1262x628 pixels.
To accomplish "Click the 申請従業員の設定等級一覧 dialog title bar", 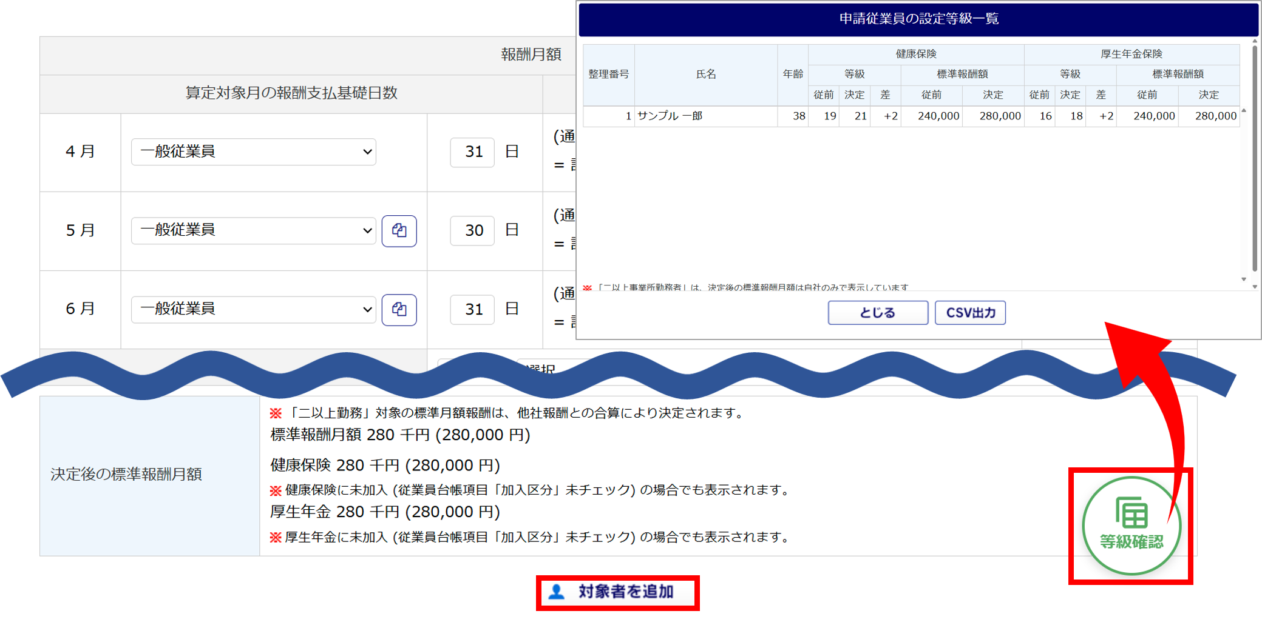I will [x=918, y=19].
